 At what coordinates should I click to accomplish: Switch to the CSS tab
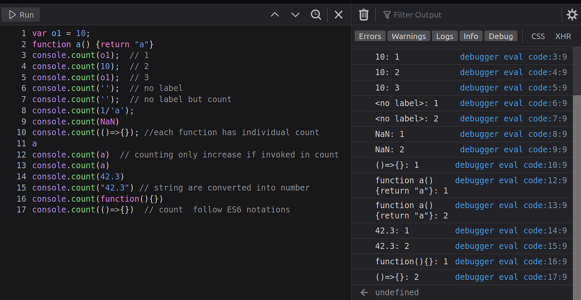pos(538,36)
